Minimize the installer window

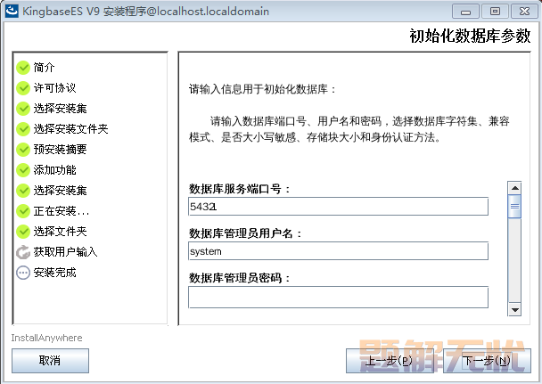pos(465,12)
